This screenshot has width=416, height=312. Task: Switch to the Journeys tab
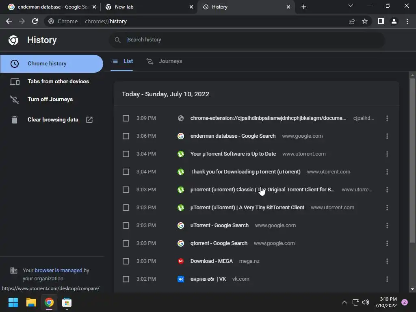tap(165, 61)
